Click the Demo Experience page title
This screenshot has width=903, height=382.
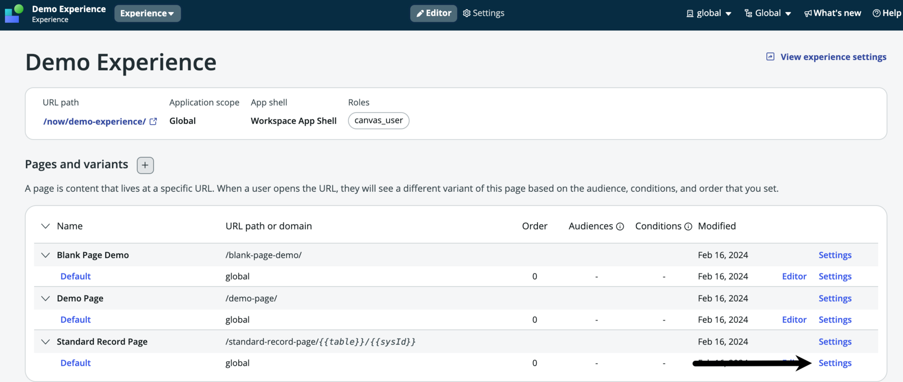(x=121, y=62)
